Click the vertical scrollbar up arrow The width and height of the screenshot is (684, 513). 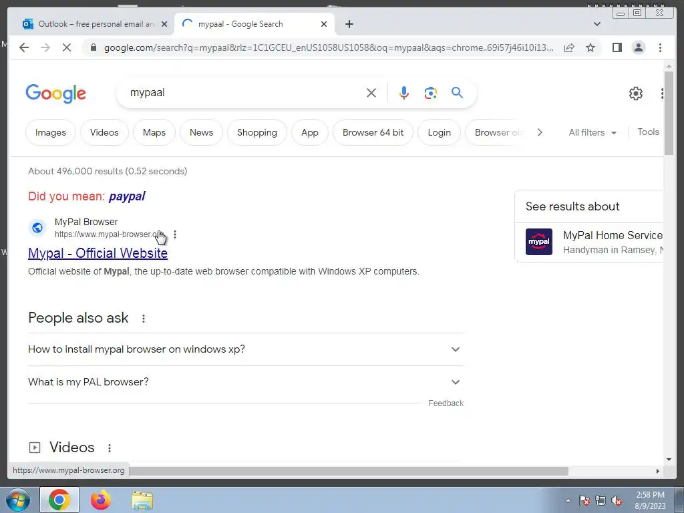(x=669, y=66)
